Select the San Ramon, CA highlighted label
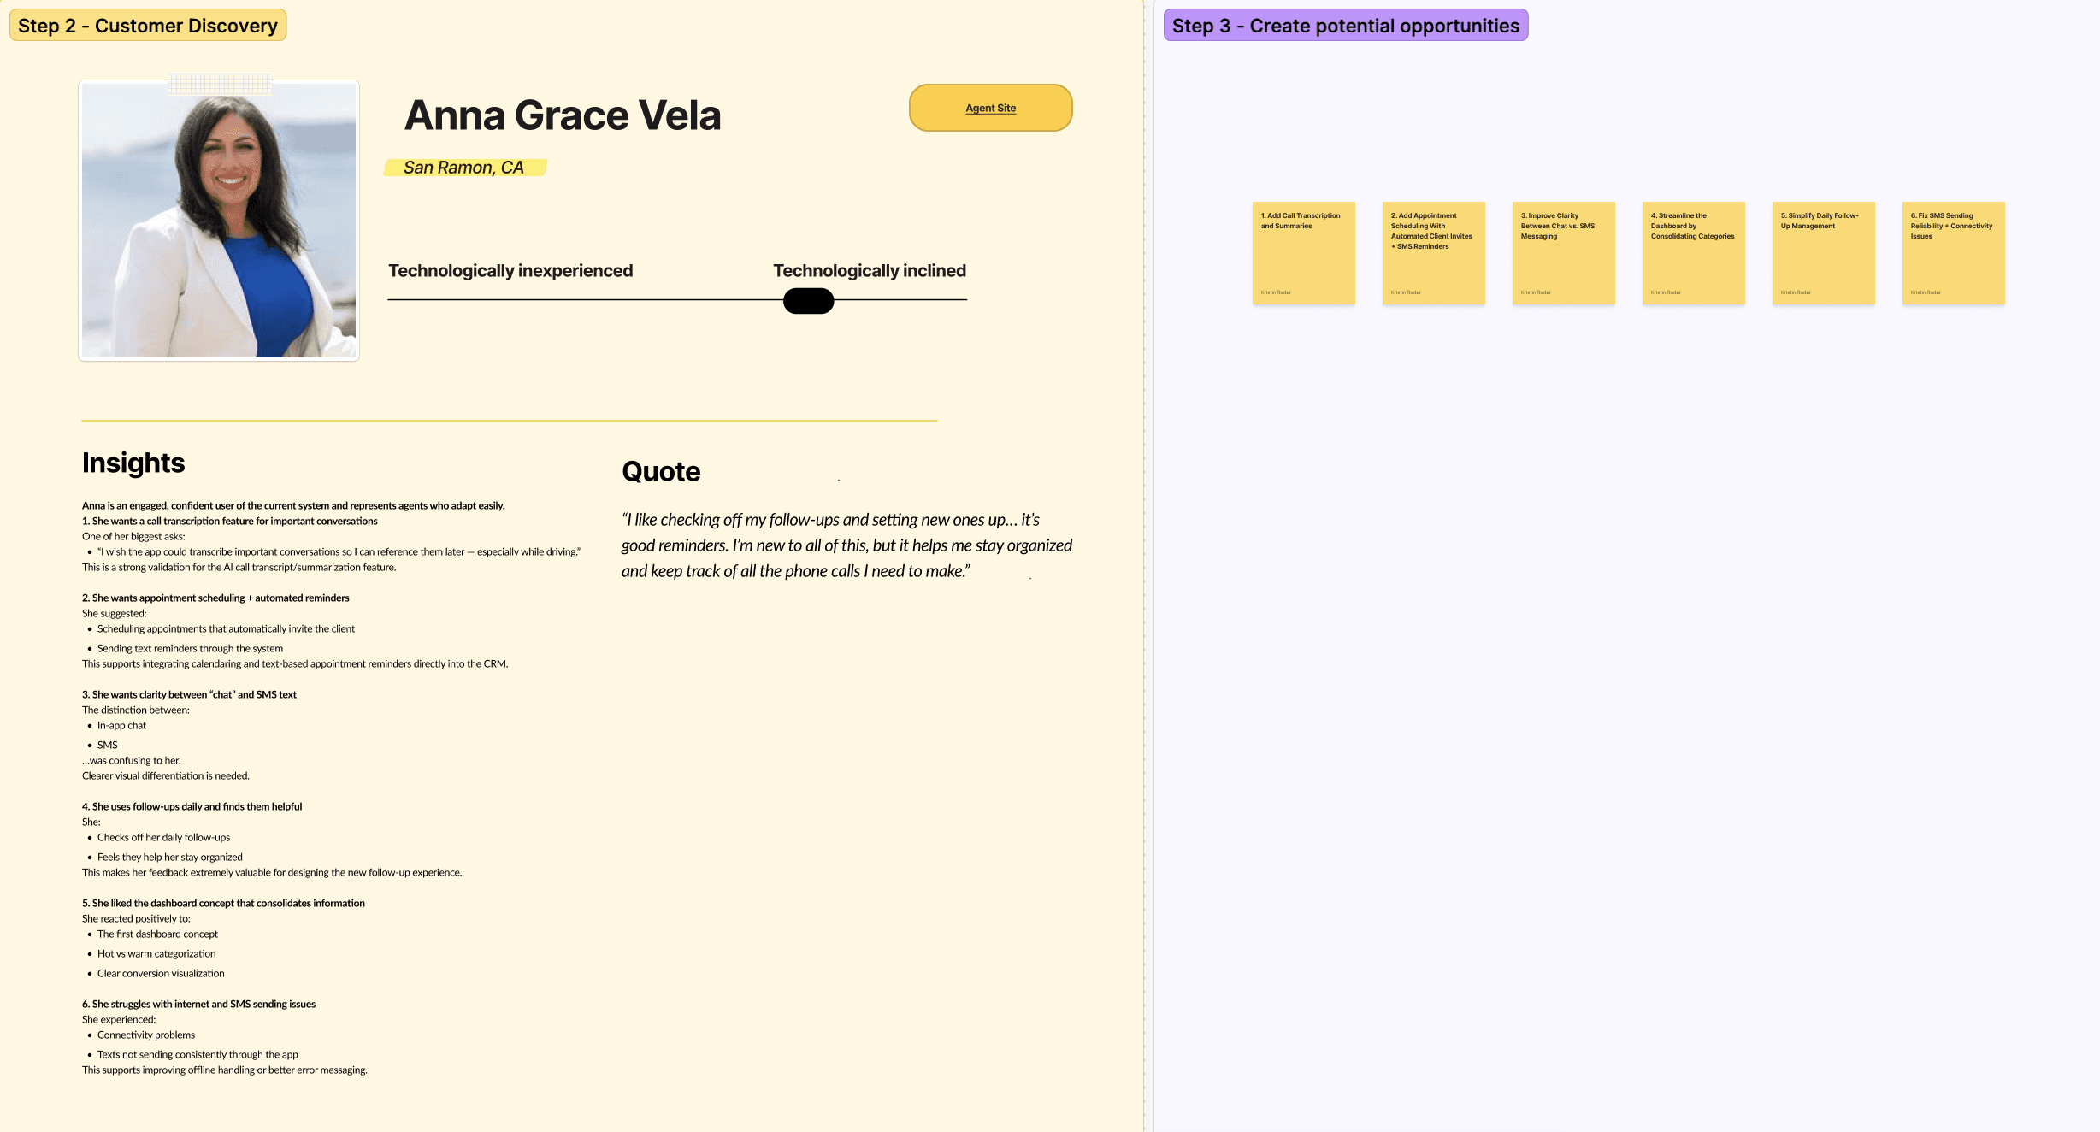Screen dimensions: 2100x1132 click(464, 168)
